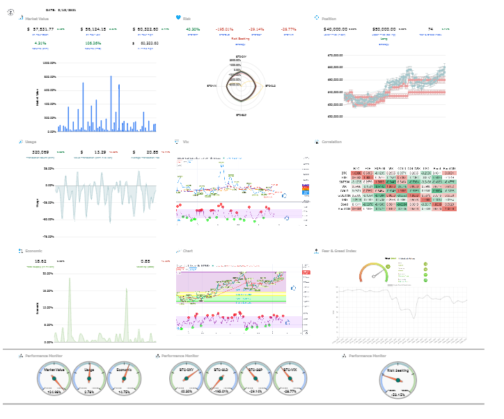Click the red price tag on Chart axis
Image resolution: width=504 pixels, height=419 pixels.
[306, 272]
